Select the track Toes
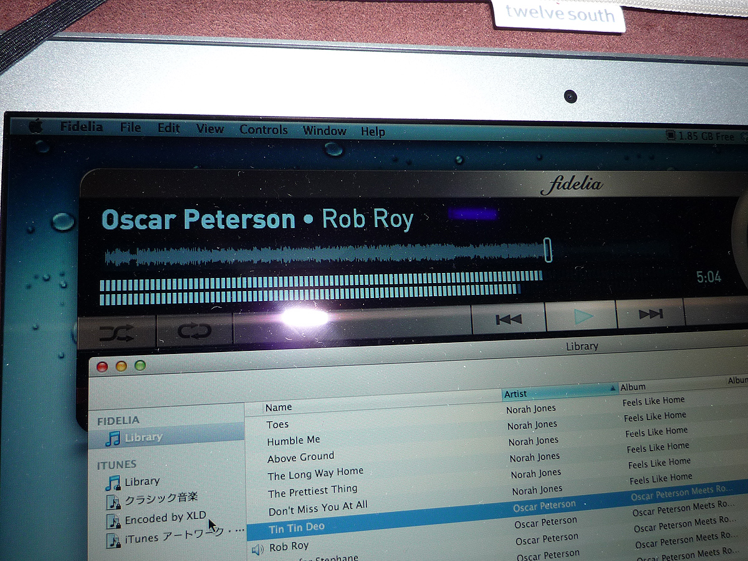This screenshot has height=561, width=748. point(277,424)
